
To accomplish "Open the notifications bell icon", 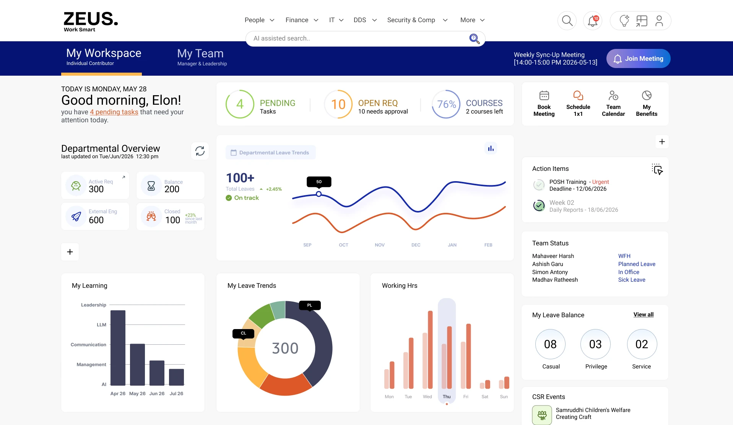I will point(593,21).
